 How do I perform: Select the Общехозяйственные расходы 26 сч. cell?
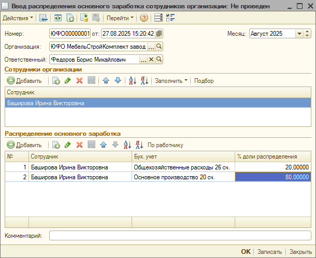click(x=183, y=167)
